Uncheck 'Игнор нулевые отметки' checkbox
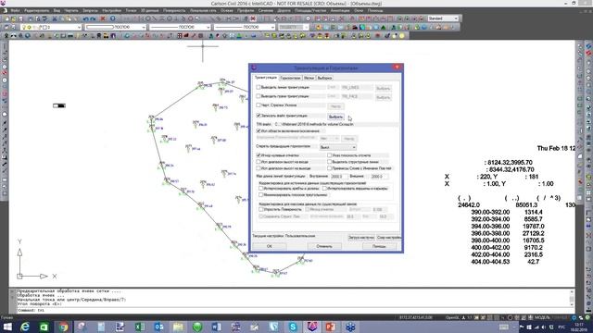The width and height of the screenshot is (593, 333). [x=259, y=155]
